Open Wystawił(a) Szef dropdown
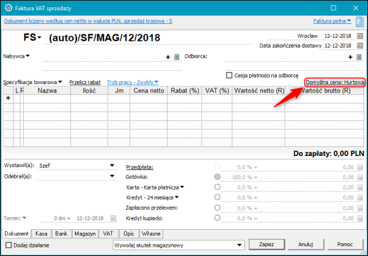This screenshot has height=256, width=368. (x=112, y=165)
